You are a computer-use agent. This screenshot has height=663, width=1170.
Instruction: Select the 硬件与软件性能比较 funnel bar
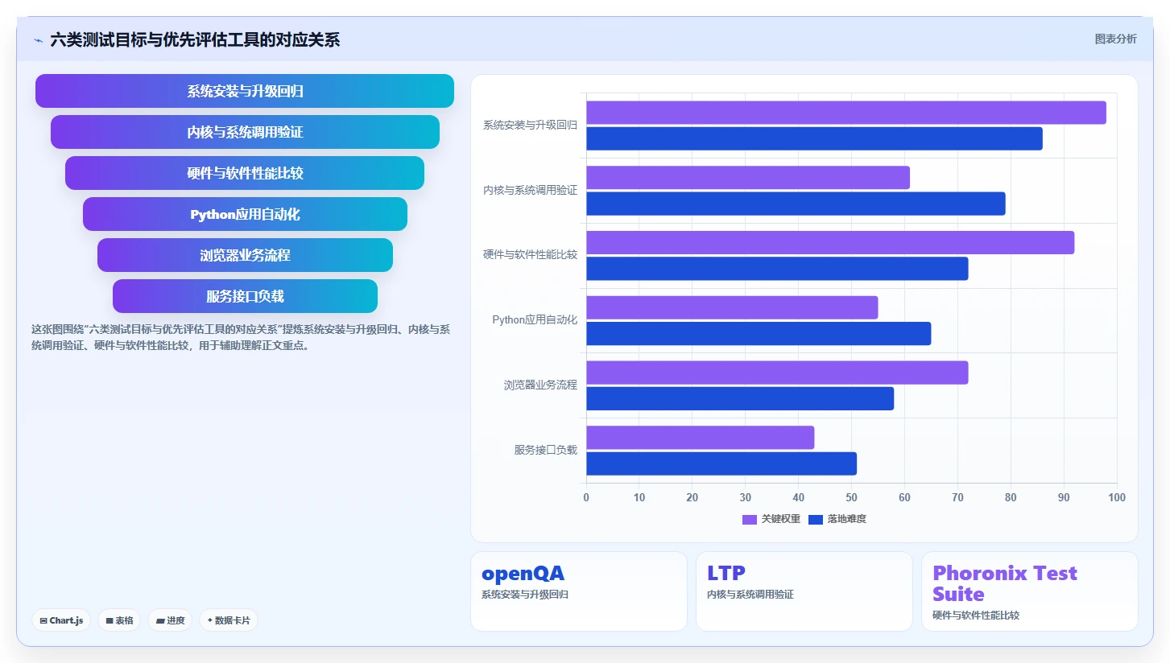tap(245, 173)
